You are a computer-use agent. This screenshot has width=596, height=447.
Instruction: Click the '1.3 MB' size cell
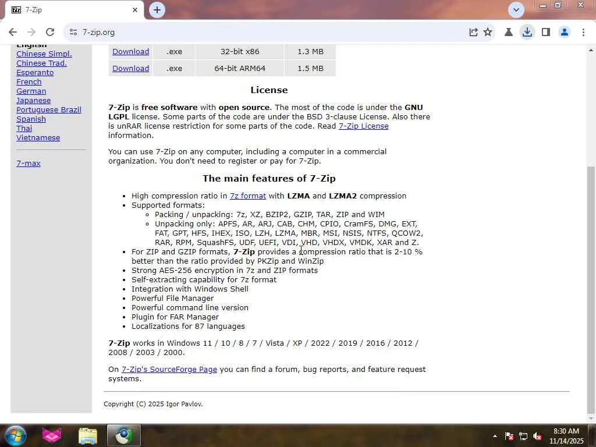[x=310, y=51]
